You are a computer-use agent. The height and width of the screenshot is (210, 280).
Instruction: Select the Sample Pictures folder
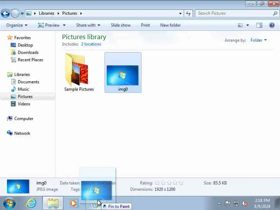tap(79, 72)
